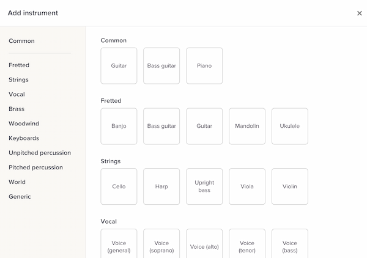
Task: Choose the Upright bass tile
Action: 204,186
